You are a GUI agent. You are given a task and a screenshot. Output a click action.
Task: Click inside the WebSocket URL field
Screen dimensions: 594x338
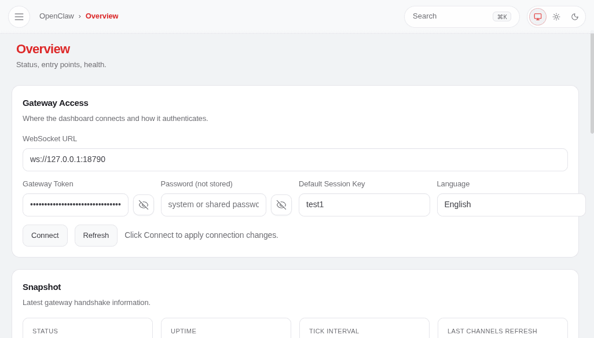pos(295,159)
